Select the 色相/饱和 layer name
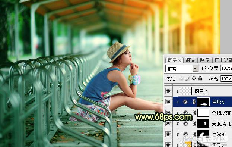 point(222,113)
